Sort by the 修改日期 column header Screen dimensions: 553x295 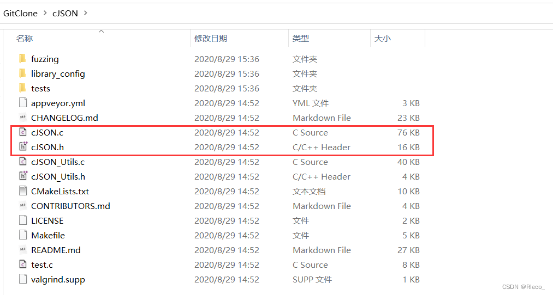pyautogui.click(x=211, y=38)
